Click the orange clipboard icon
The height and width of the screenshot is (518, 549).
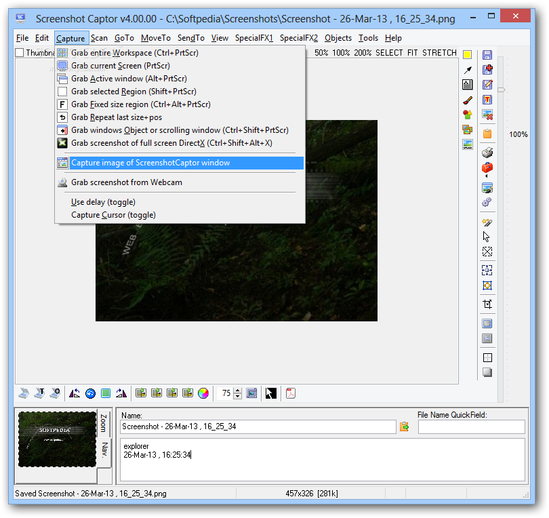click(x=487, y=134)
